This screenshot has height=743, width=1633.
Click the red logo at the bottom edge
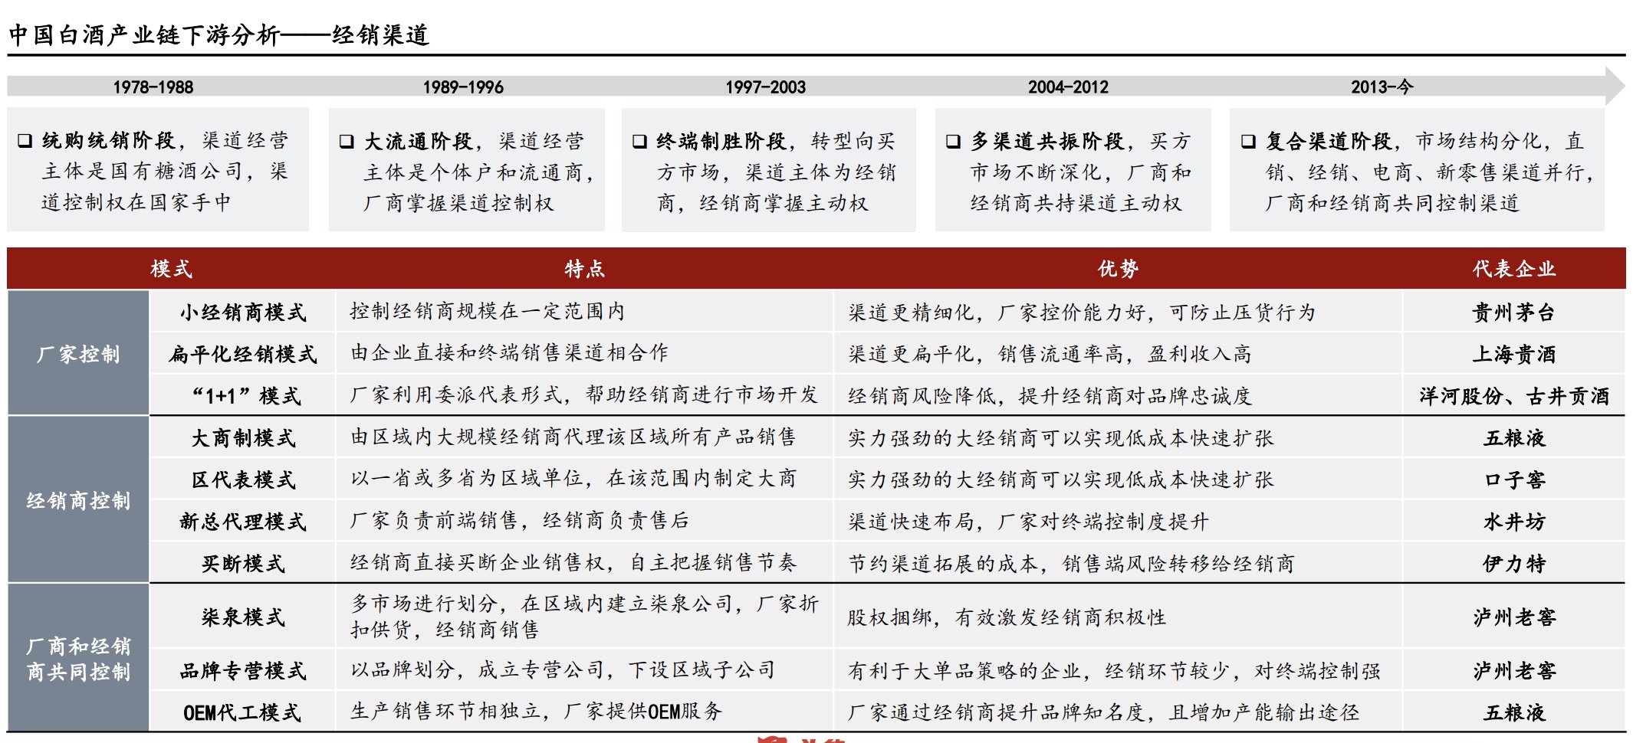click(x=773, y=738)
